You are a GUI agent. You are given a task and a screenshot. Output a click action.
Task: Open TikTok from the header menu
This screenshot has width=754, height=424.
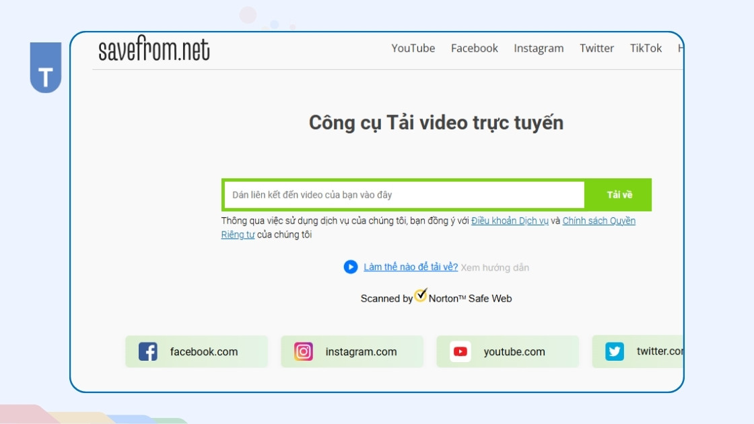(x=646, y=48)
